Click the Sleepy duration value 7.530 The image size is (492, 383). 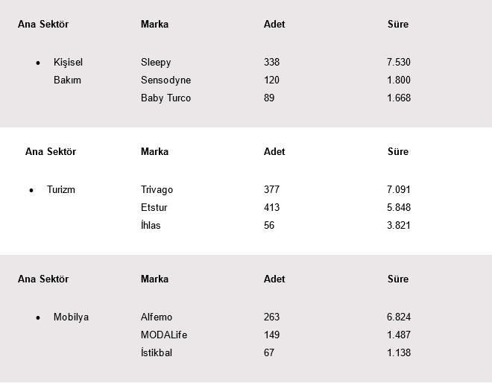coord(399,63)
